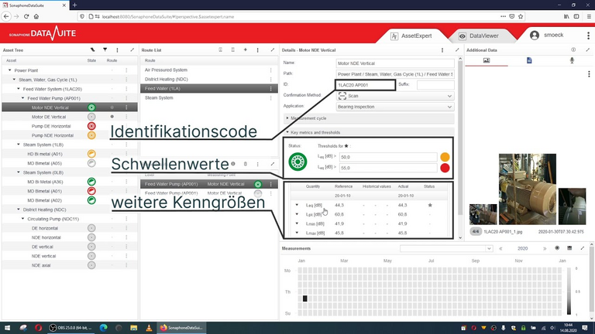Open options menu for Feed Water (1LA) route
This screenshot has height=334, width=595.
click(271, 88)
